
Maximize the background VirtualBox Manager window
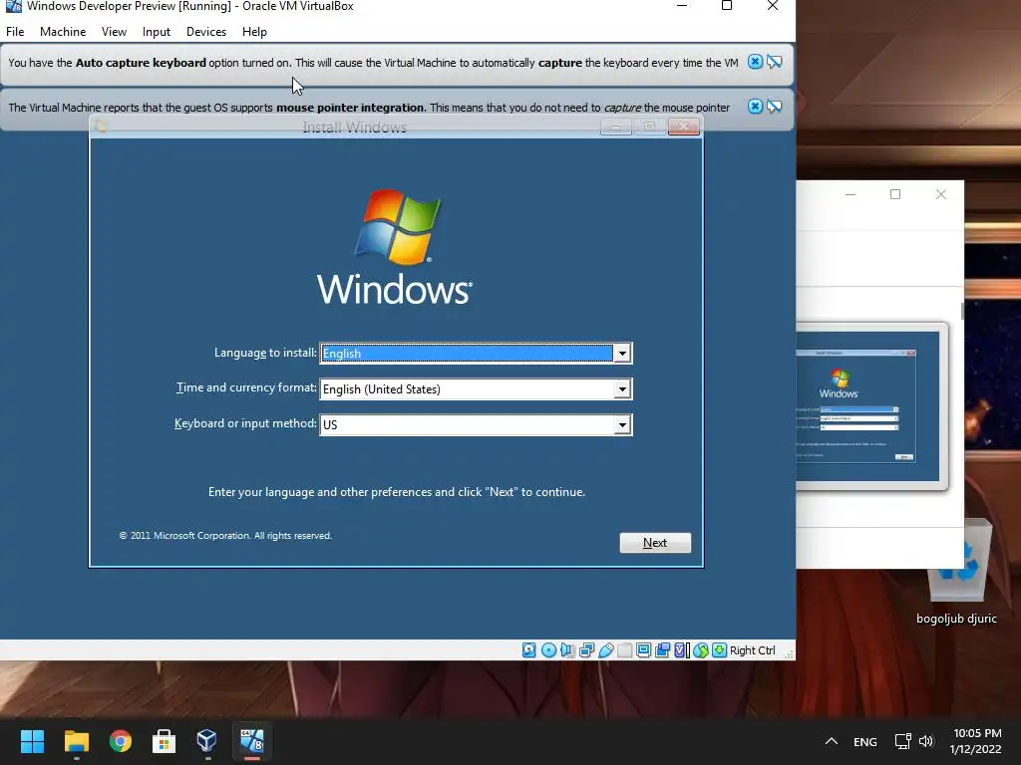(x=895, y=194)
